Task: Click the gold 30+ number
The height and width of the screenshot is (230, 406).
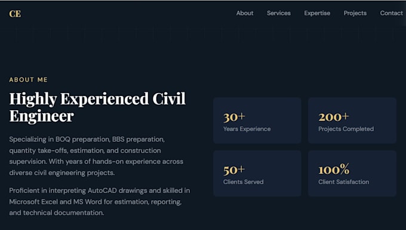Action: coord(234,117)
